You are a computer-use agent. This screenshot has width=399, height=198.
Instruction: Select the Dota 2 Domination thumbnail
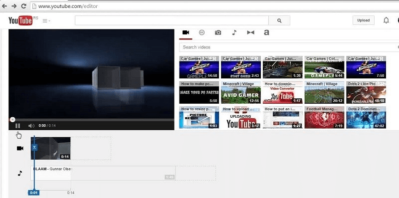(366, 117)
